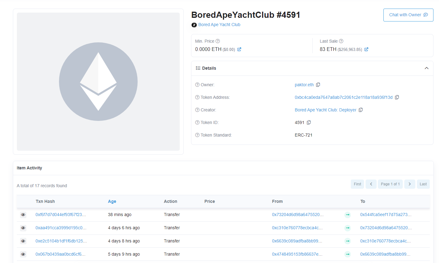
Task: Click the '38 mins ago' age cell
Action: (x=120, y=215)
